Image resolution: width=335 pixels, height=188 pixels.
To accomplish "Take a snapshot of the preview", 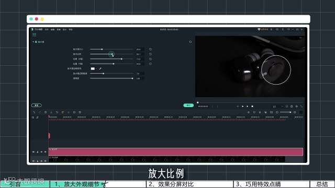I will click(x=292, y=106).
